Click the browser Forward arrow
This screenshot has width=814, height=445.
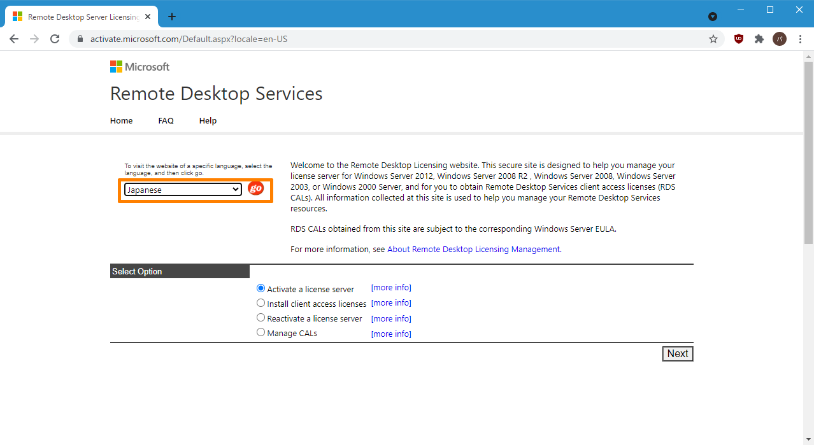[x=34, y=39]
